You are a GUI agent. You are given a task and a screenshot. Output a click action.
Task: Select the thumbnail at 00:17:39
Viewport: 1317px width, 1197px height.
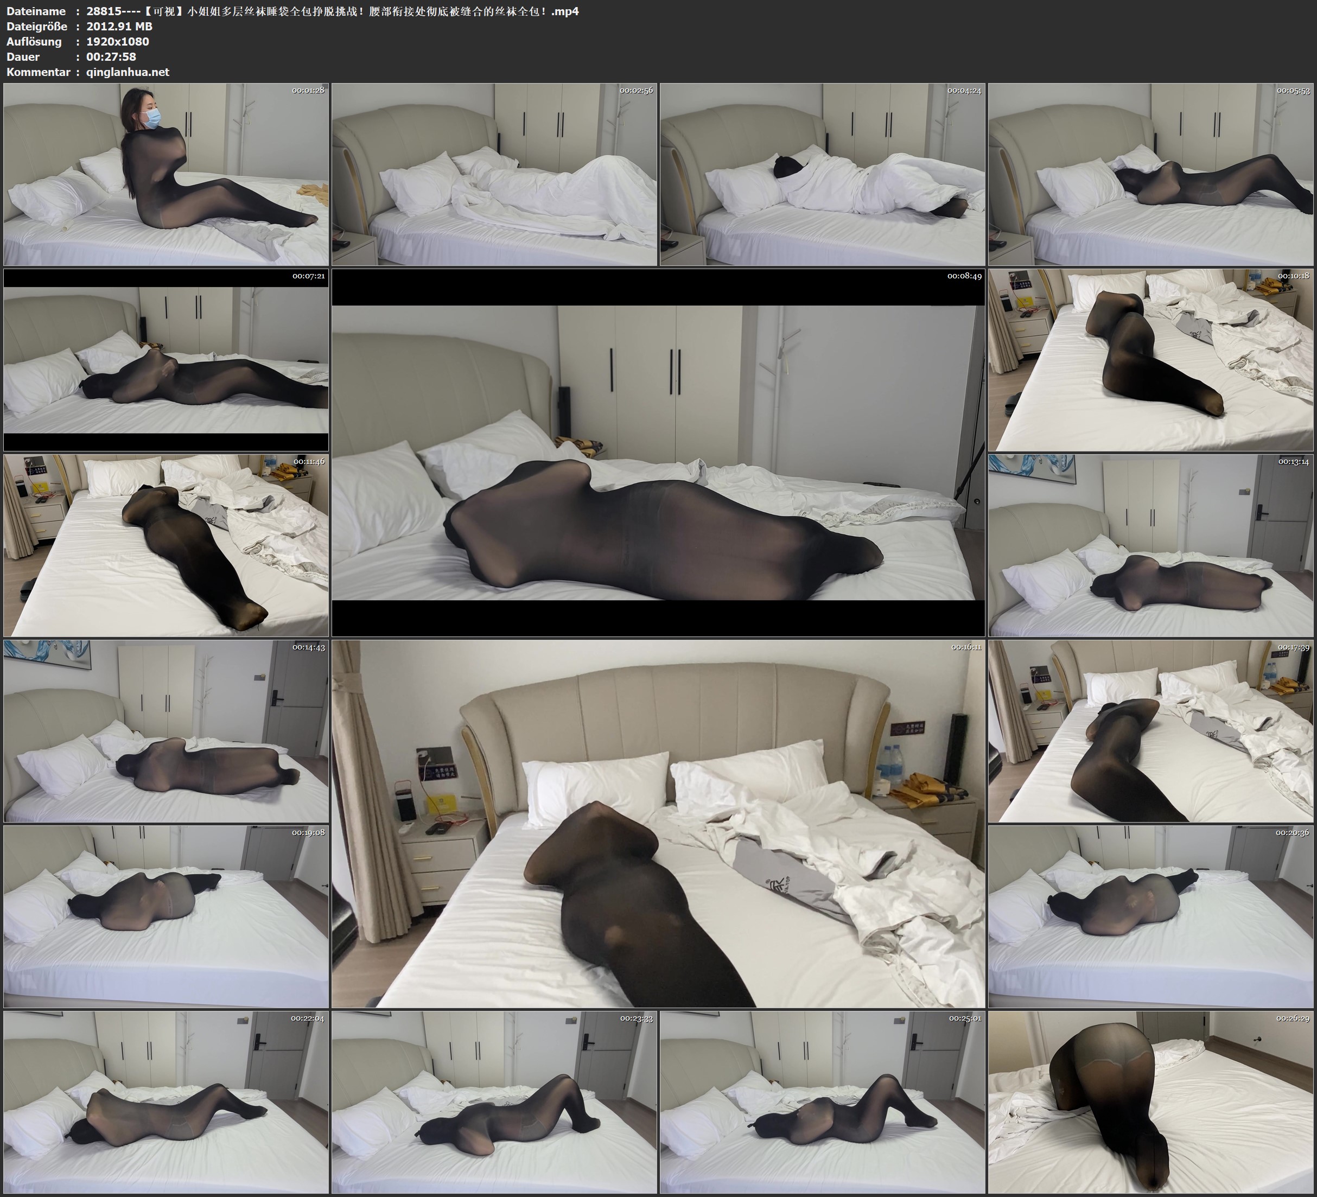[1150, 731]
